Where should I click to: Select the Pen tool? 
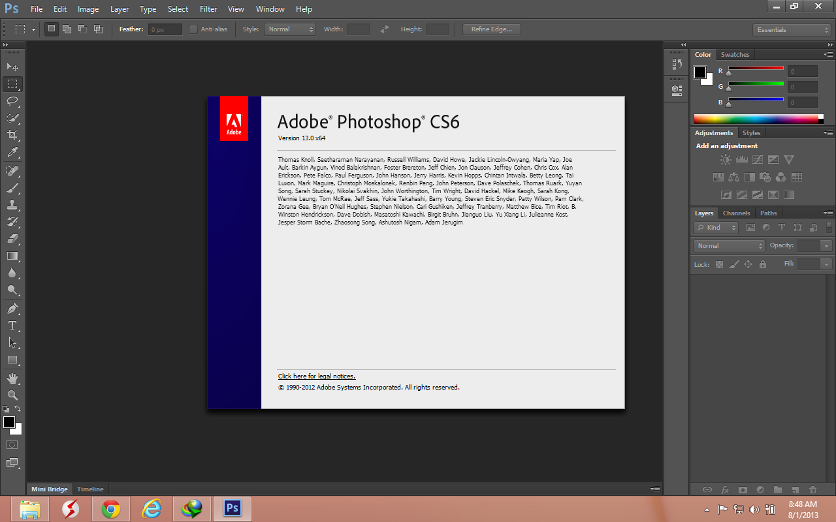click(x=12, y=308)
